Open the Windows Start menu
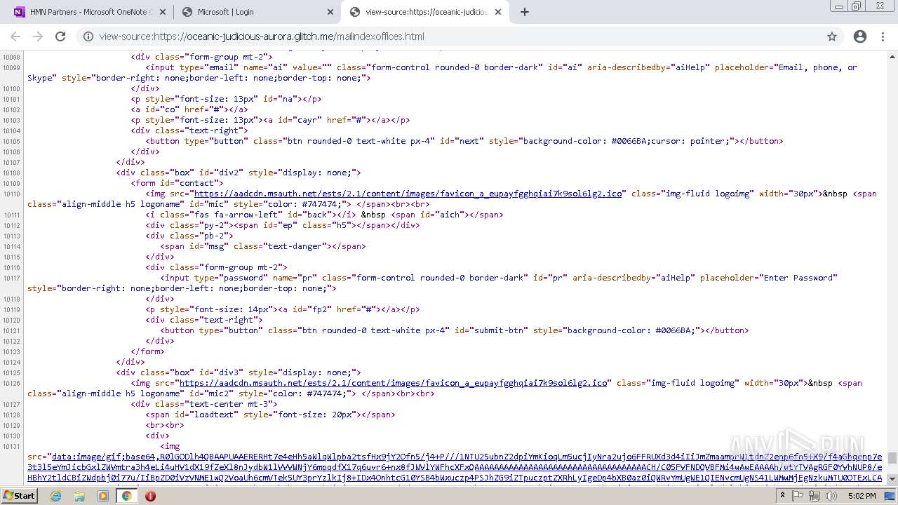Image resolution: width=898 pixels, height=505 pixels. (20, 495)
